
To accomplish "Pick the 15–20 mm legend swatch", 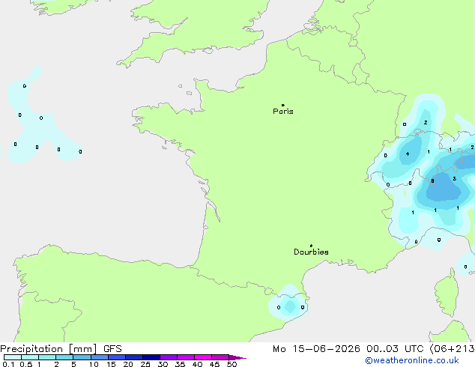I will tap(117, 357).
